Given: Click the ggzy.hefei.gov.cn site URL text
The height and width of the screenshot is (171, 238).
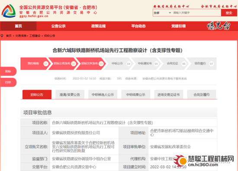Looking at the screenshot, I should (x=34, y=16).
